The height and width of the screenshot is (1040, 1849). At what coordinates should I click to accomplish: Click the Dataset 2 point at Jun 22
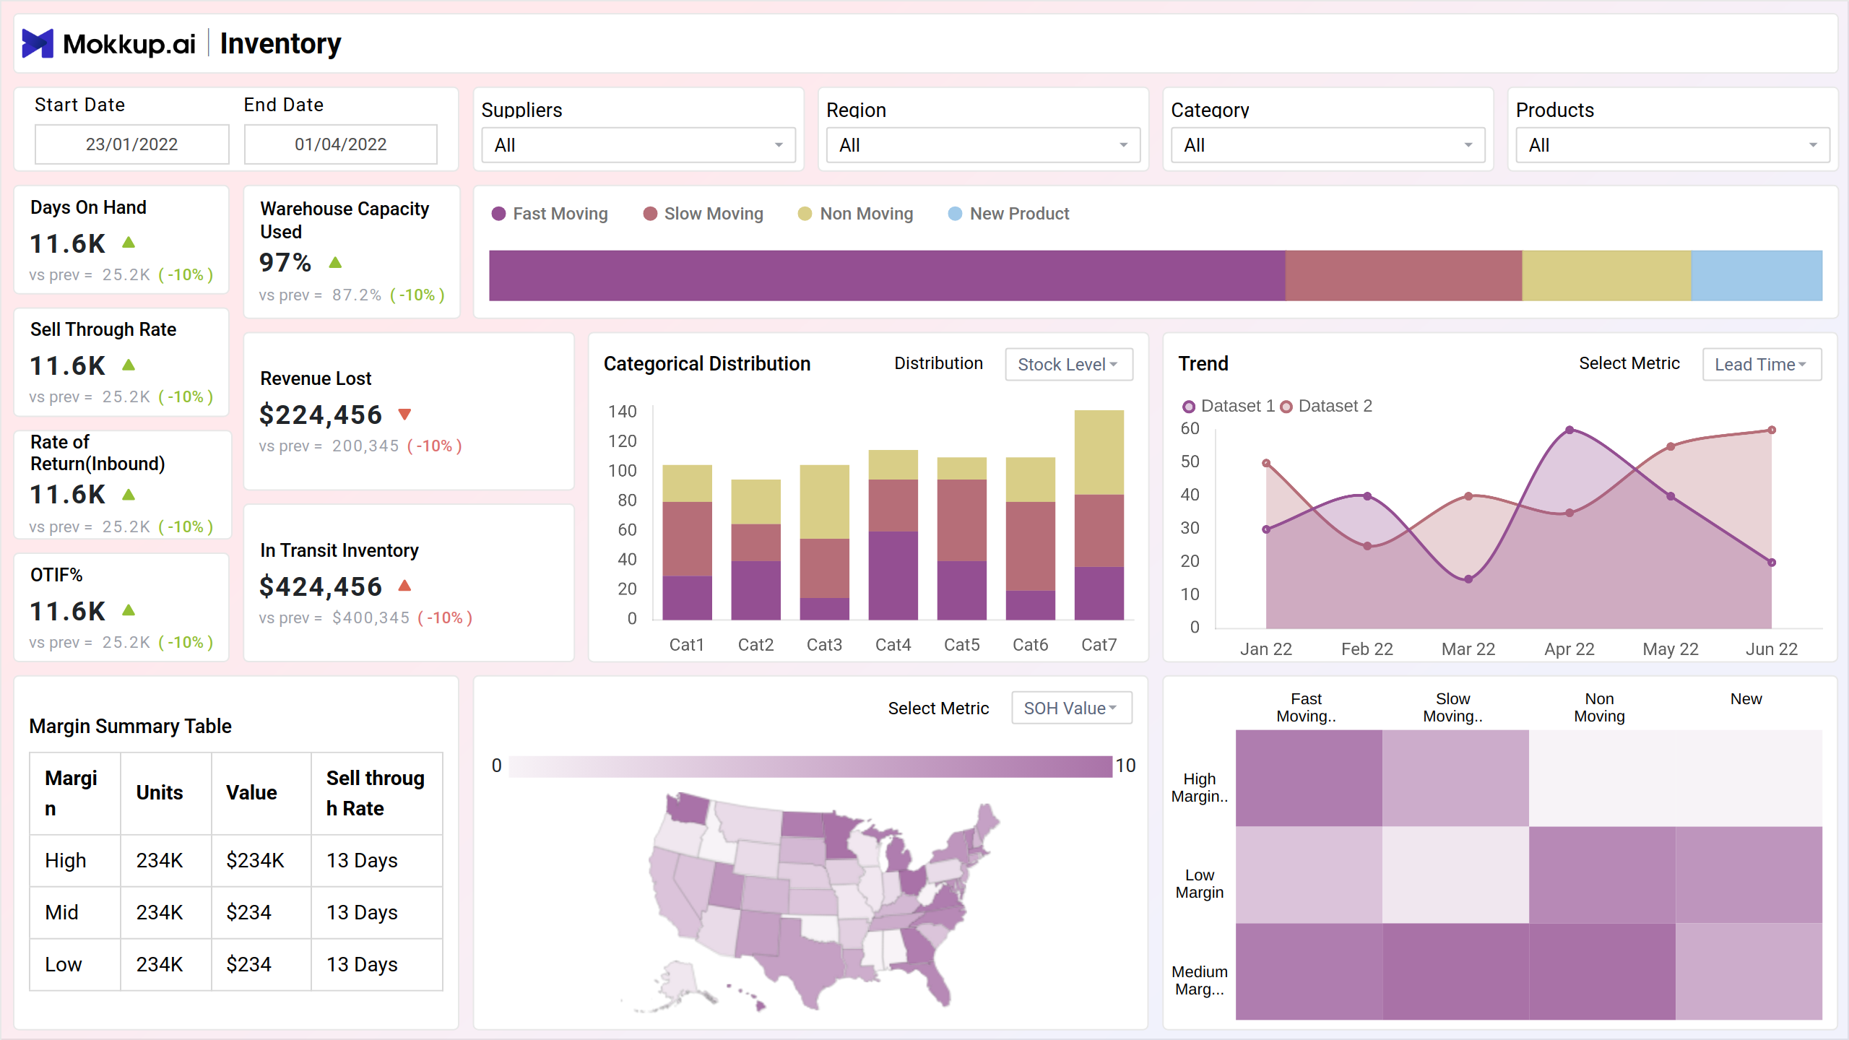(1772, 430)
